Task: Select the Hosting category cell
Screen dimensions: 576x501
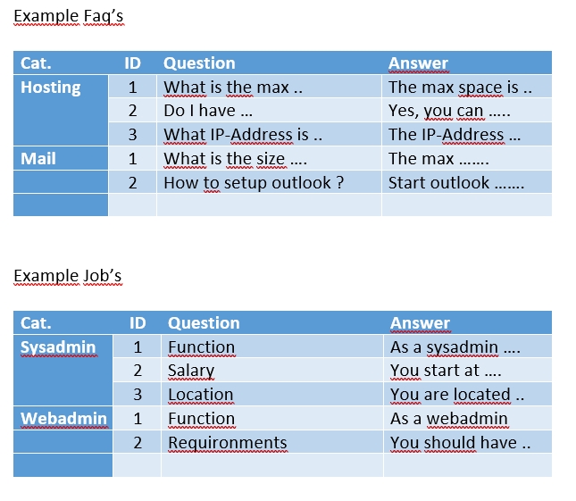Action: point(50,88)
